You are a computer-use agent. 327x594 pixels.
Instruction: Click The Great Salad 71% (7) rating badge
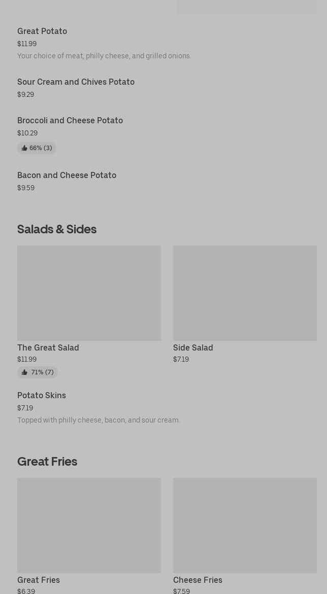38,372
